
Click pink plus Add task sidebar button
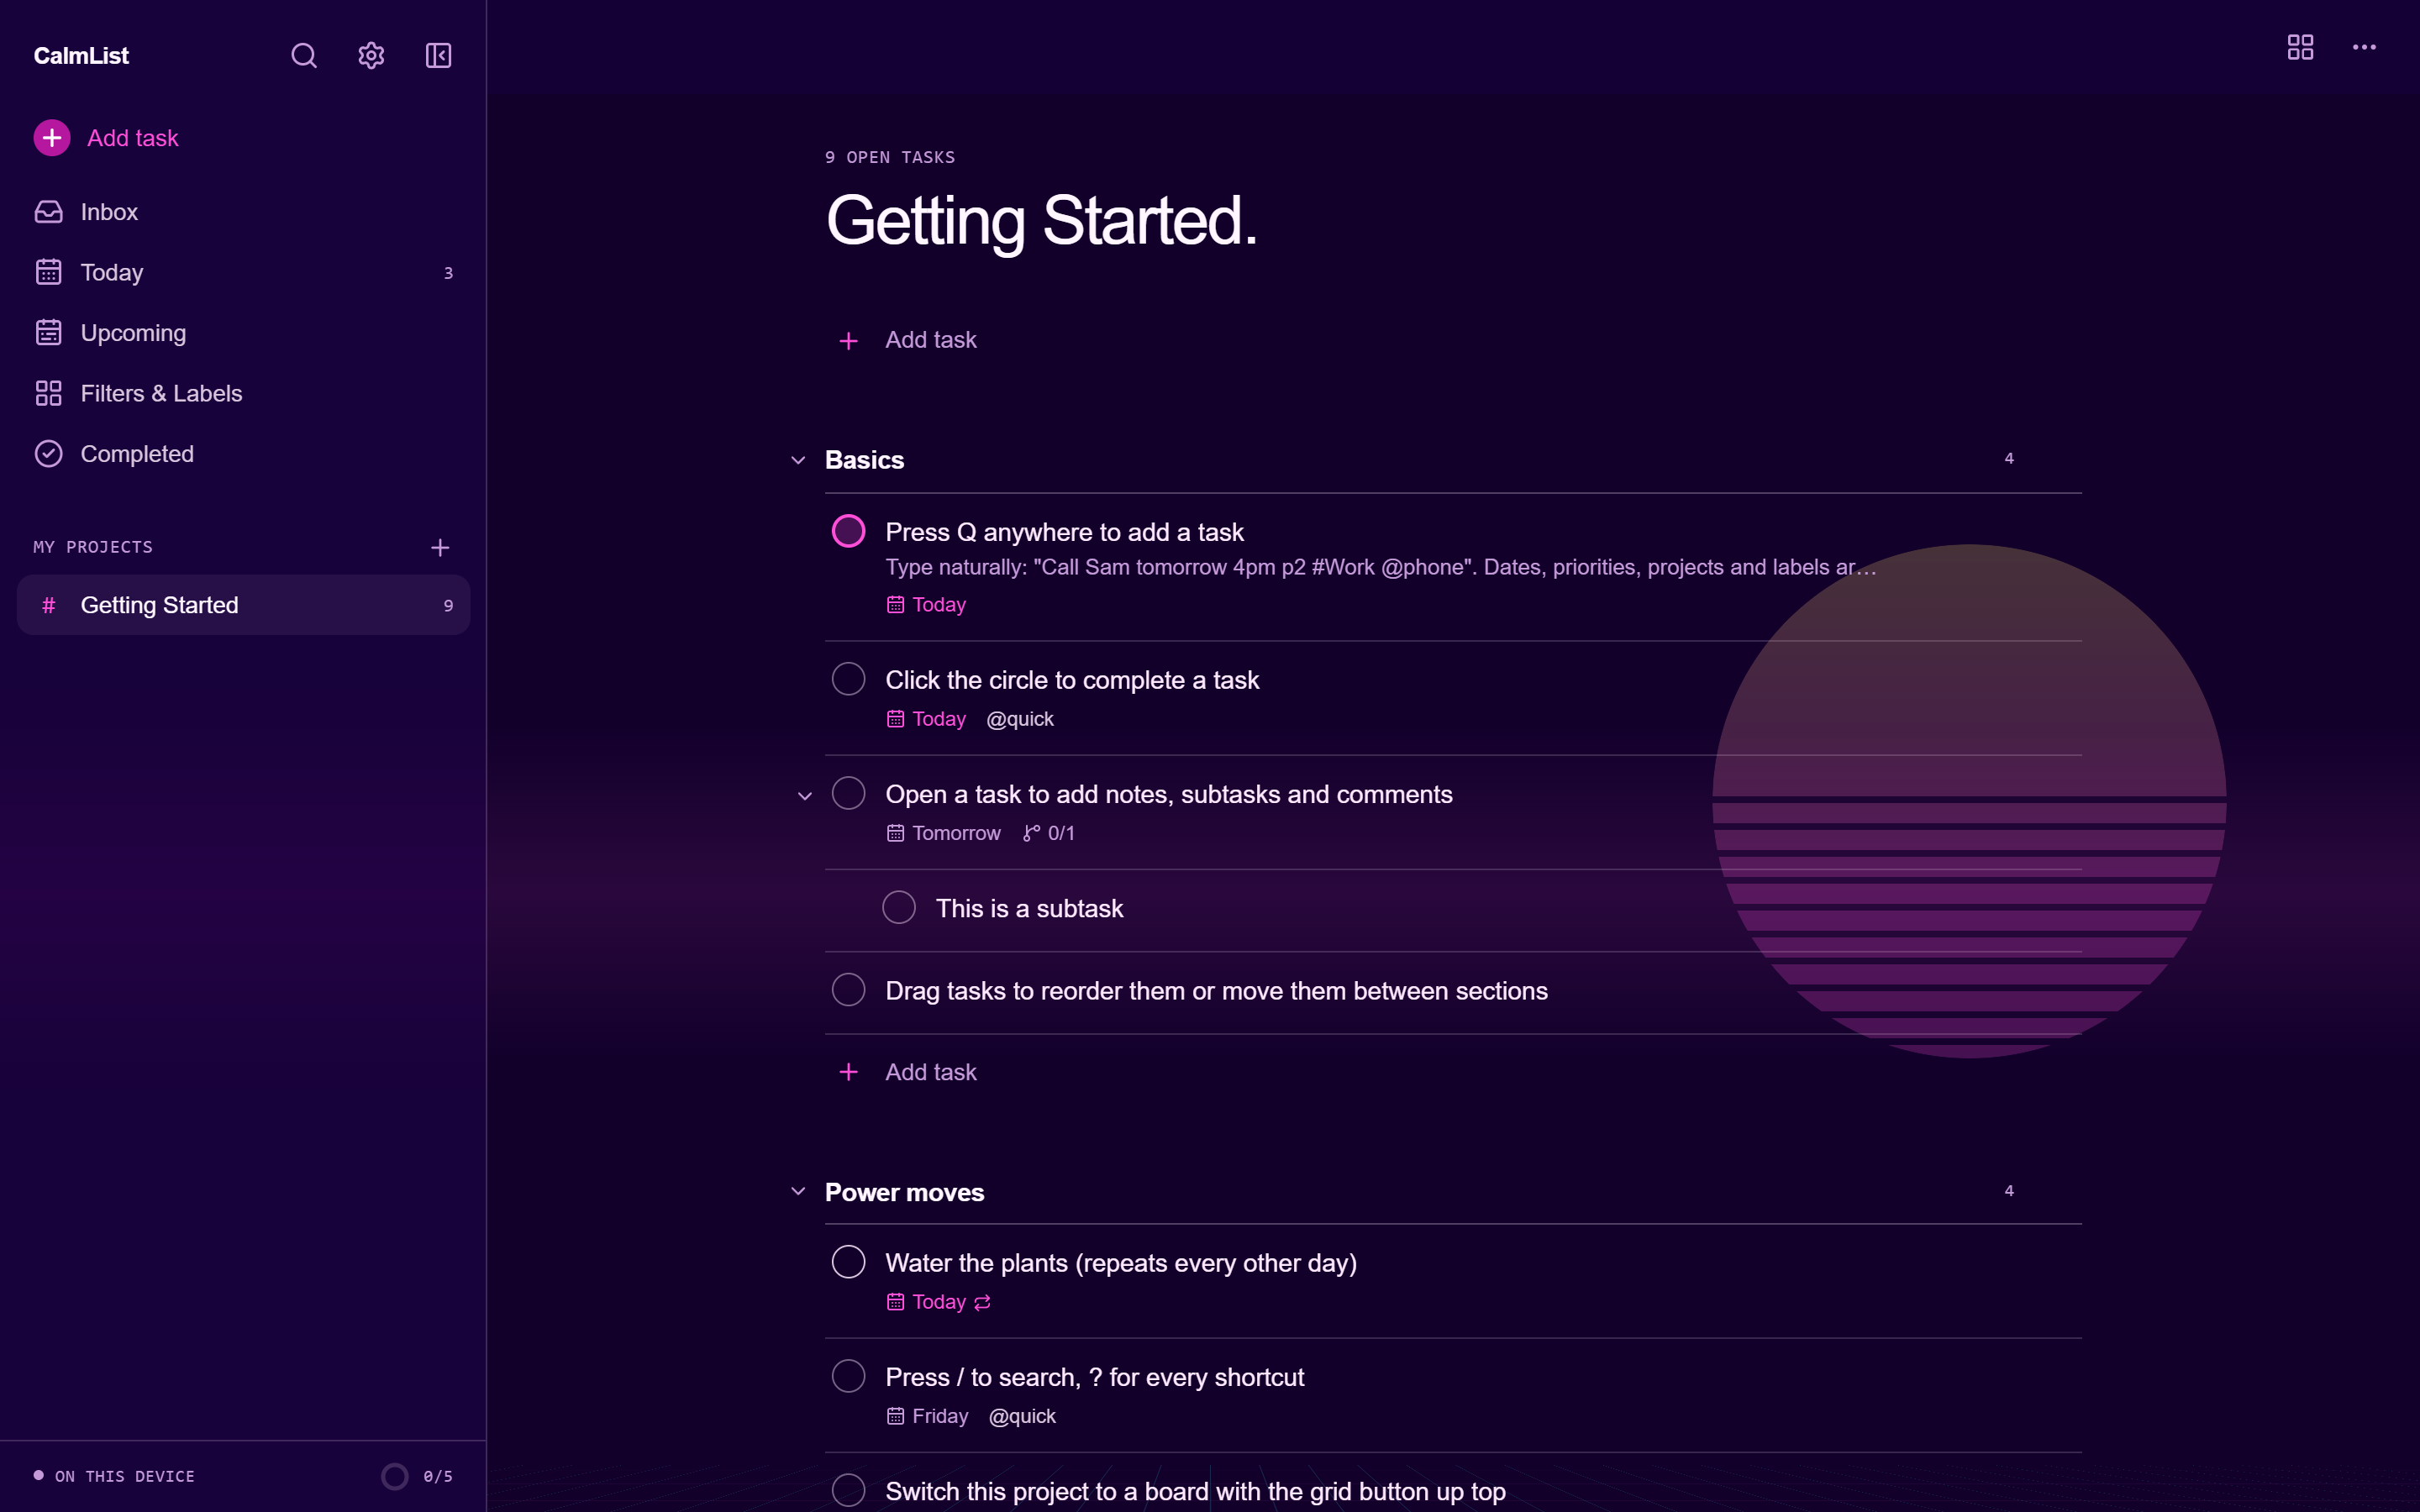pos(106,138)
